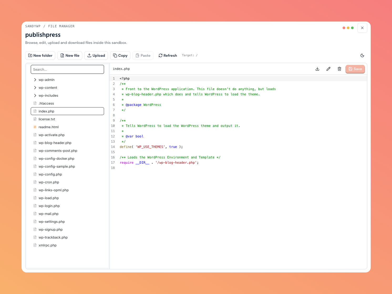Click the wp-login.php file icon

(x=35, y=206)
